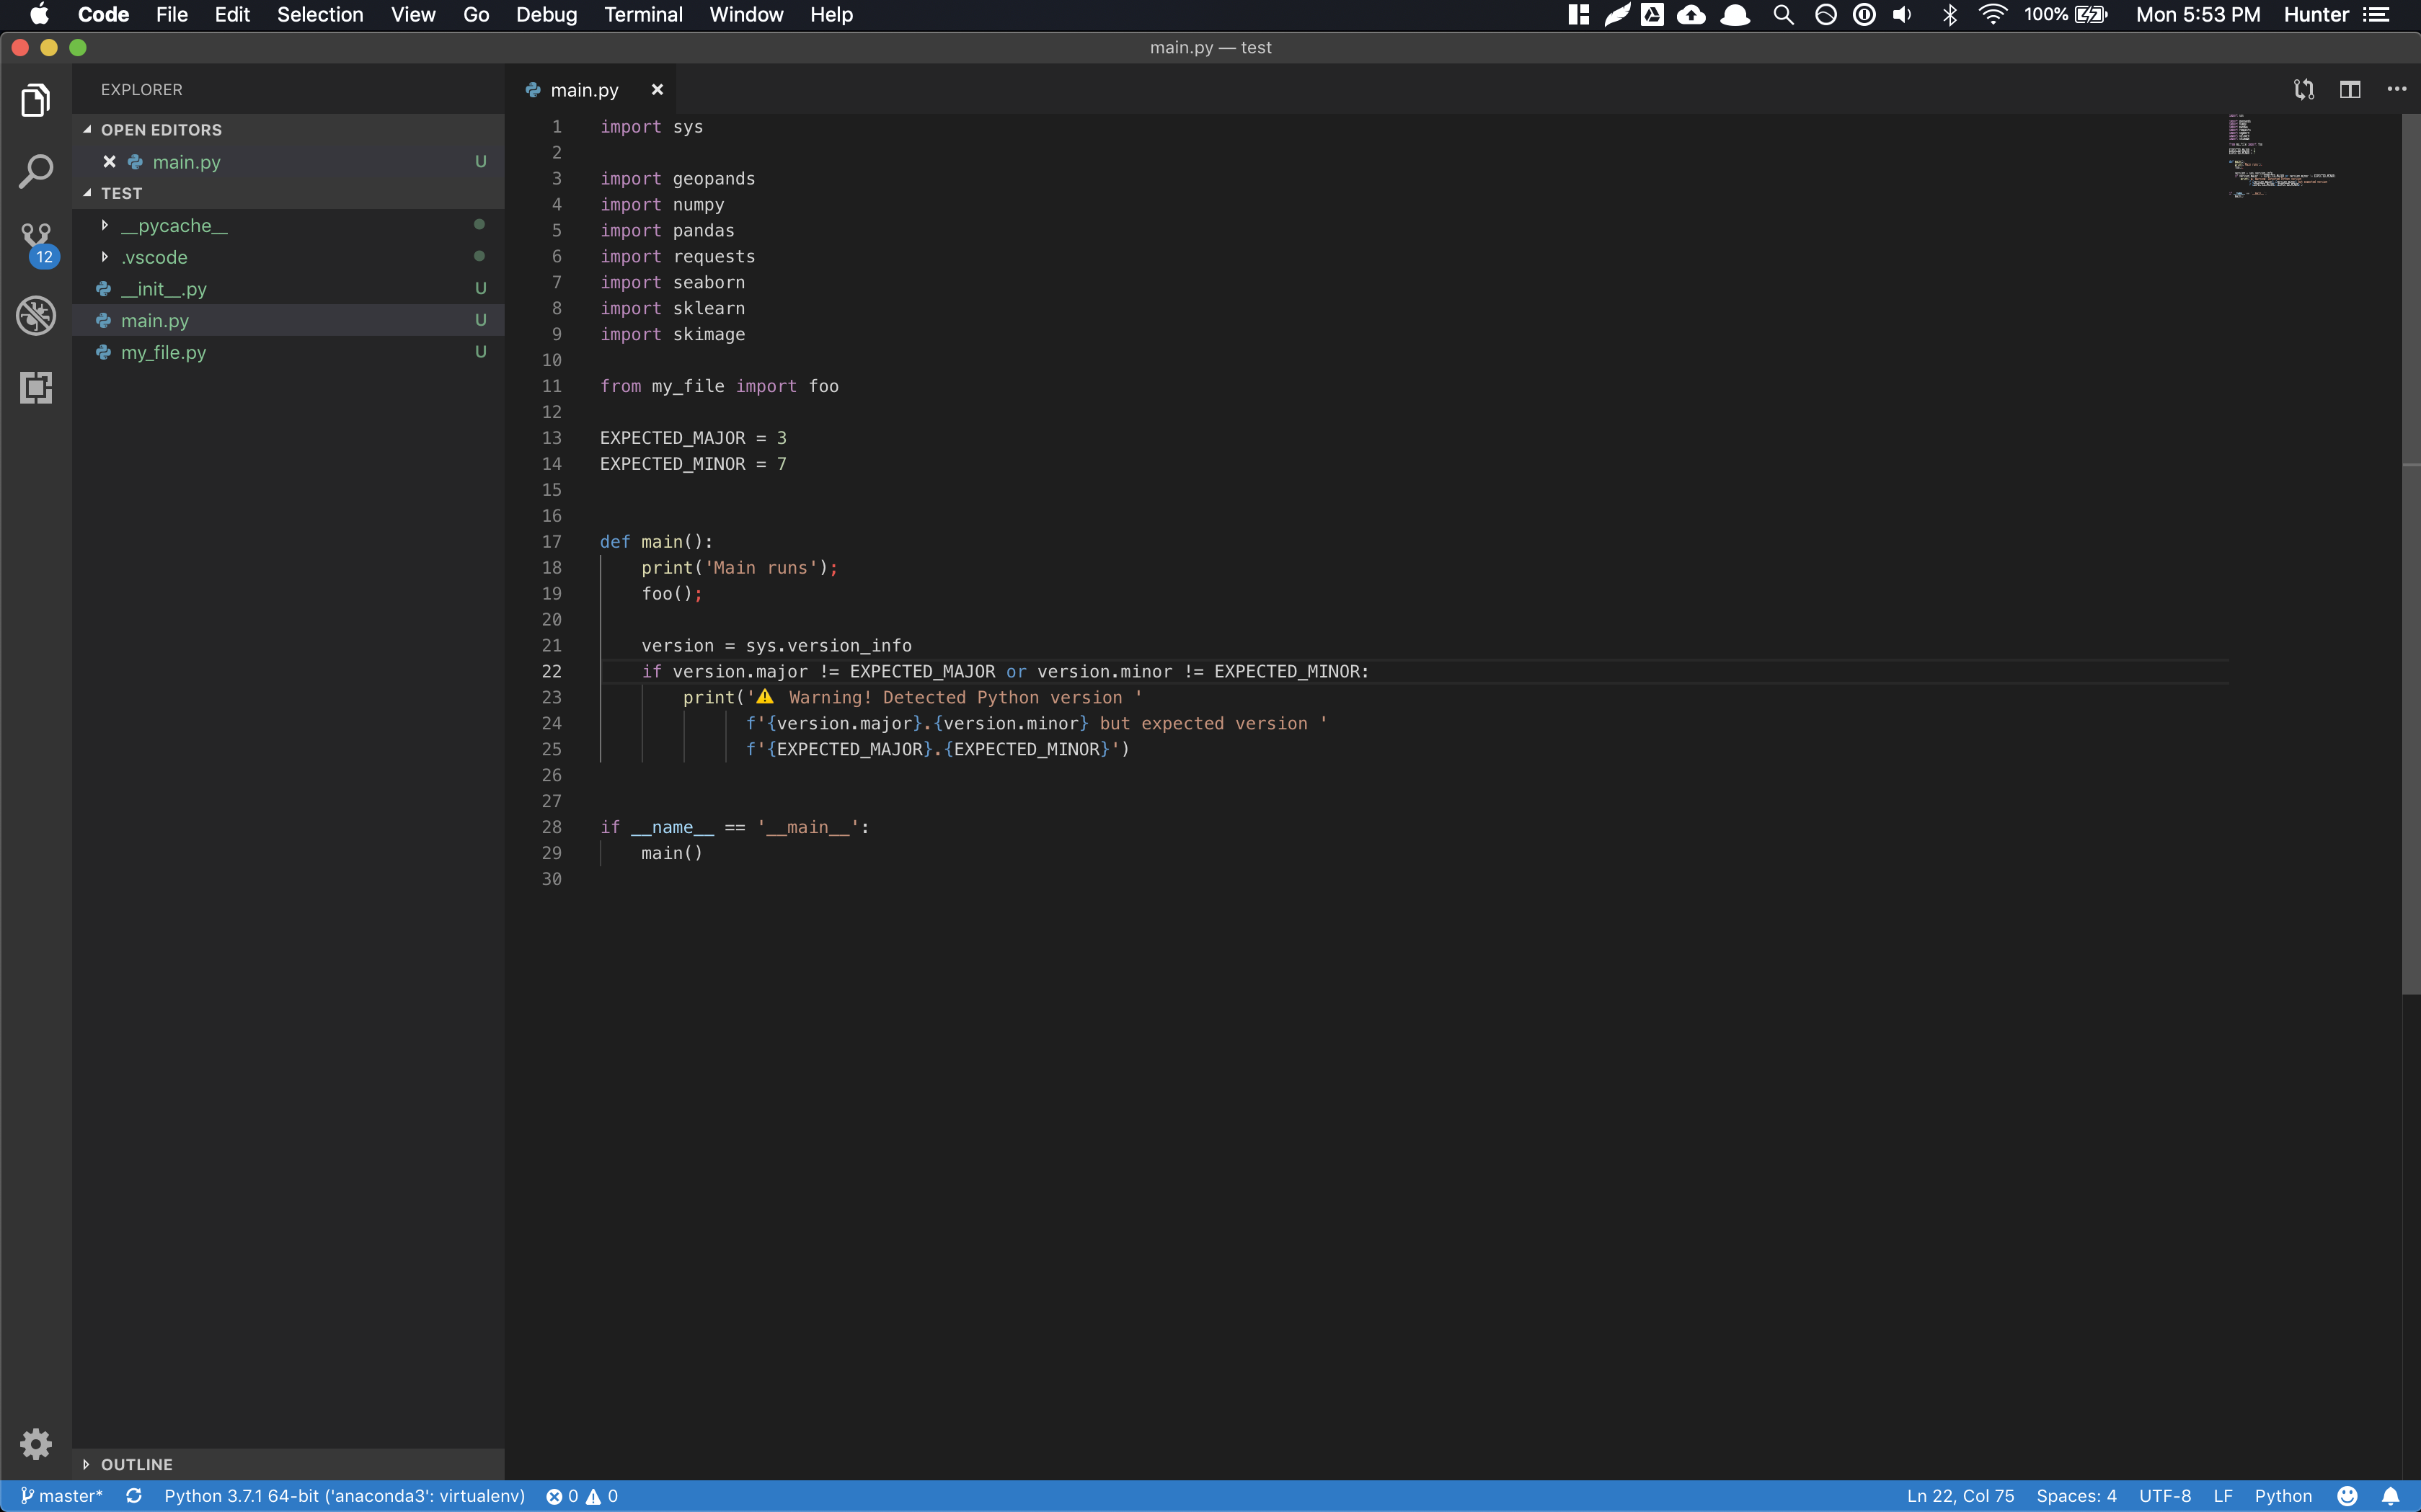Open the Search view in activity bar
2421x1512 pixels.
tap(35, 171)
